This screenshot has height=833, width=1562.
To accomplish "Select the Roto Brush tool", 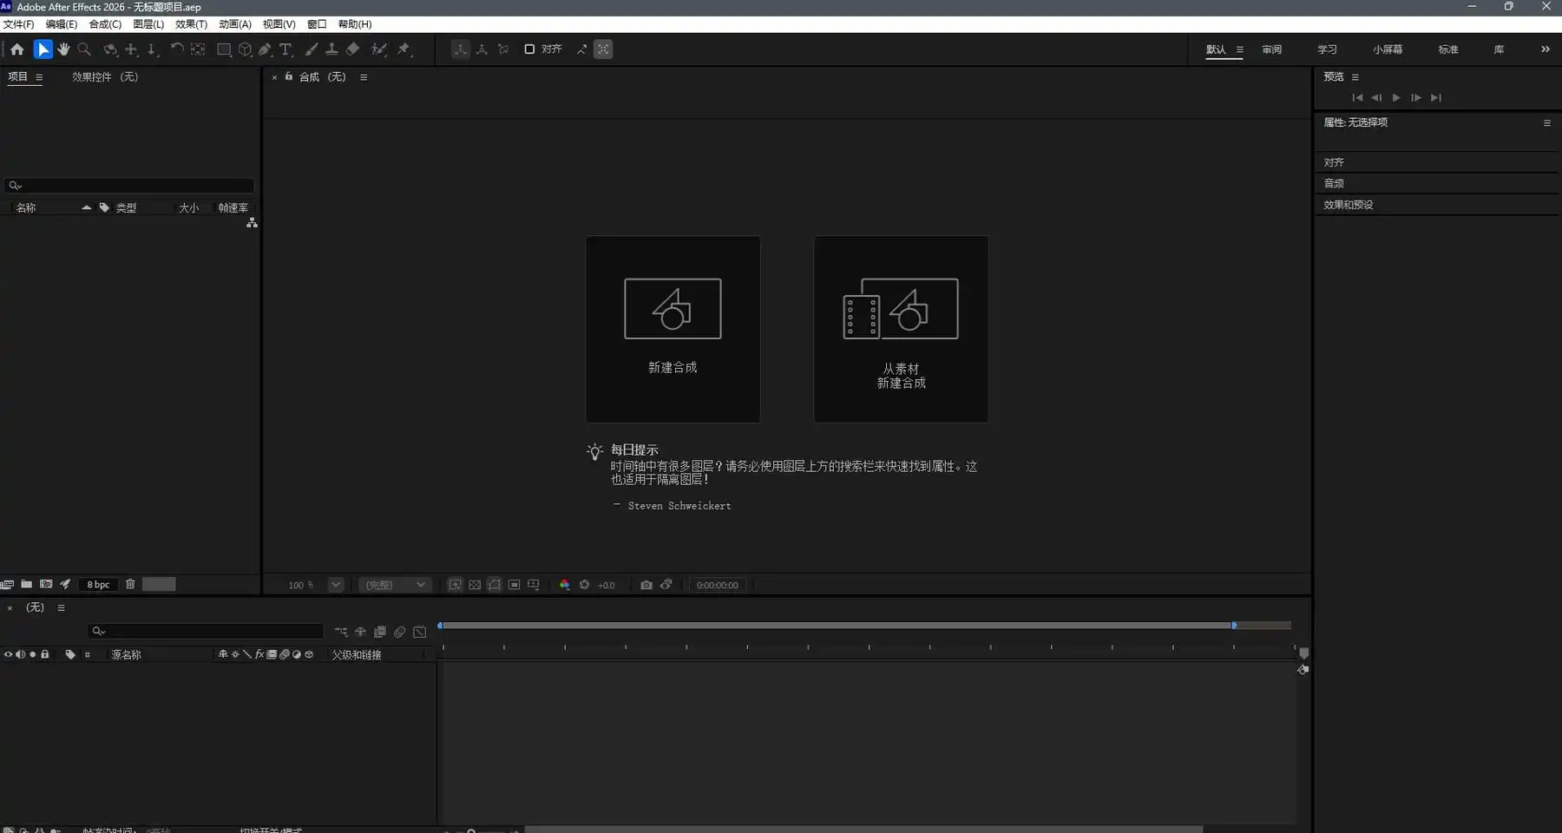I will 379,49.
